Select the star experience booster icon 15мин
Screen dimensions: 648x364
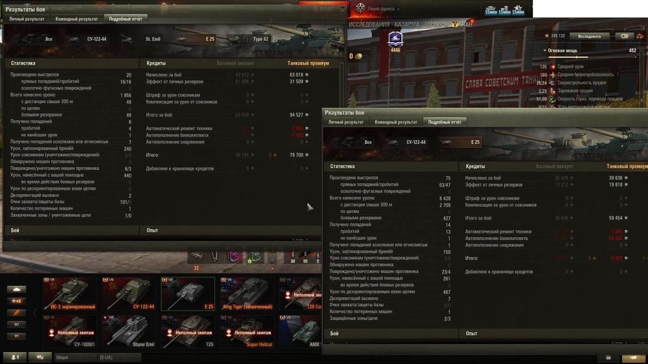pos(518,9)
